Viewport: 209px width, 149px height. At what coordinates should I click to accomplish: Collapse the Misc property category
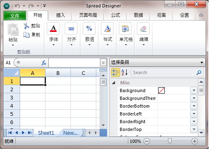click(114, 83)
